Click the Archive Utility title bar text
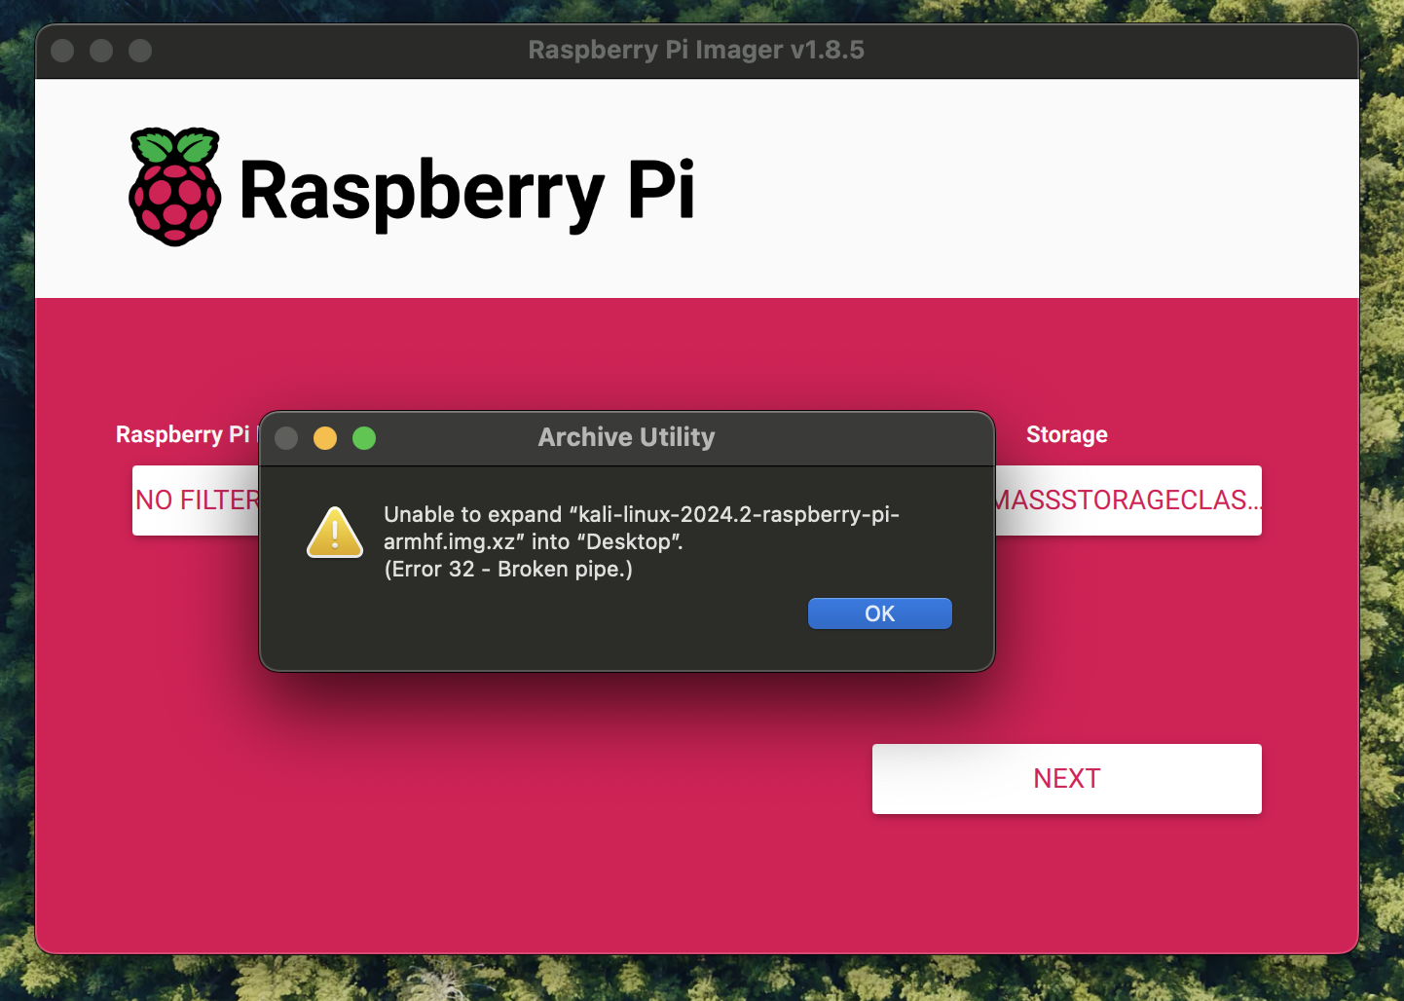The width and height of the screenshot is (1404, 1001). (x=626, y=437)
